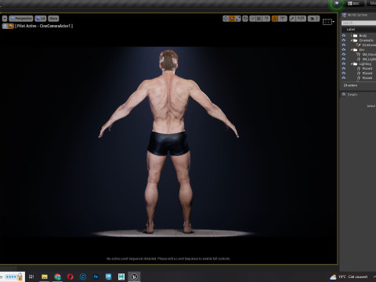Image resolution: width=376 pixels, height=282 pixels.
Task: Open the viewport layout maximize/restore button
Action: point(328,22)
